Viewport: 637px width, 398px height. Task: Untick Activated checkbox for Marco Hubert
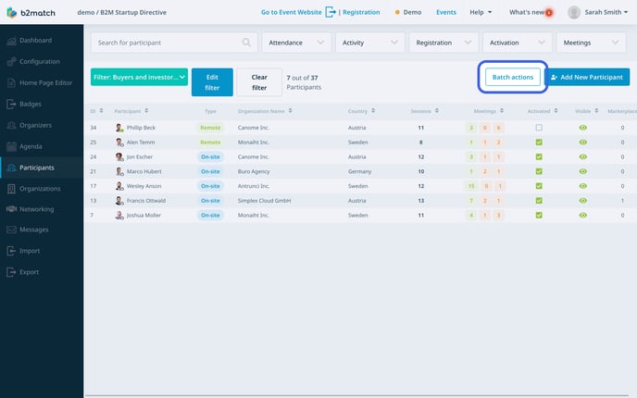click(539, 171)
